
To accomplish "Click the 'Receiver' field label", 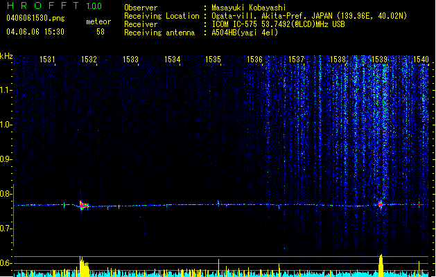I will point(141,24).
